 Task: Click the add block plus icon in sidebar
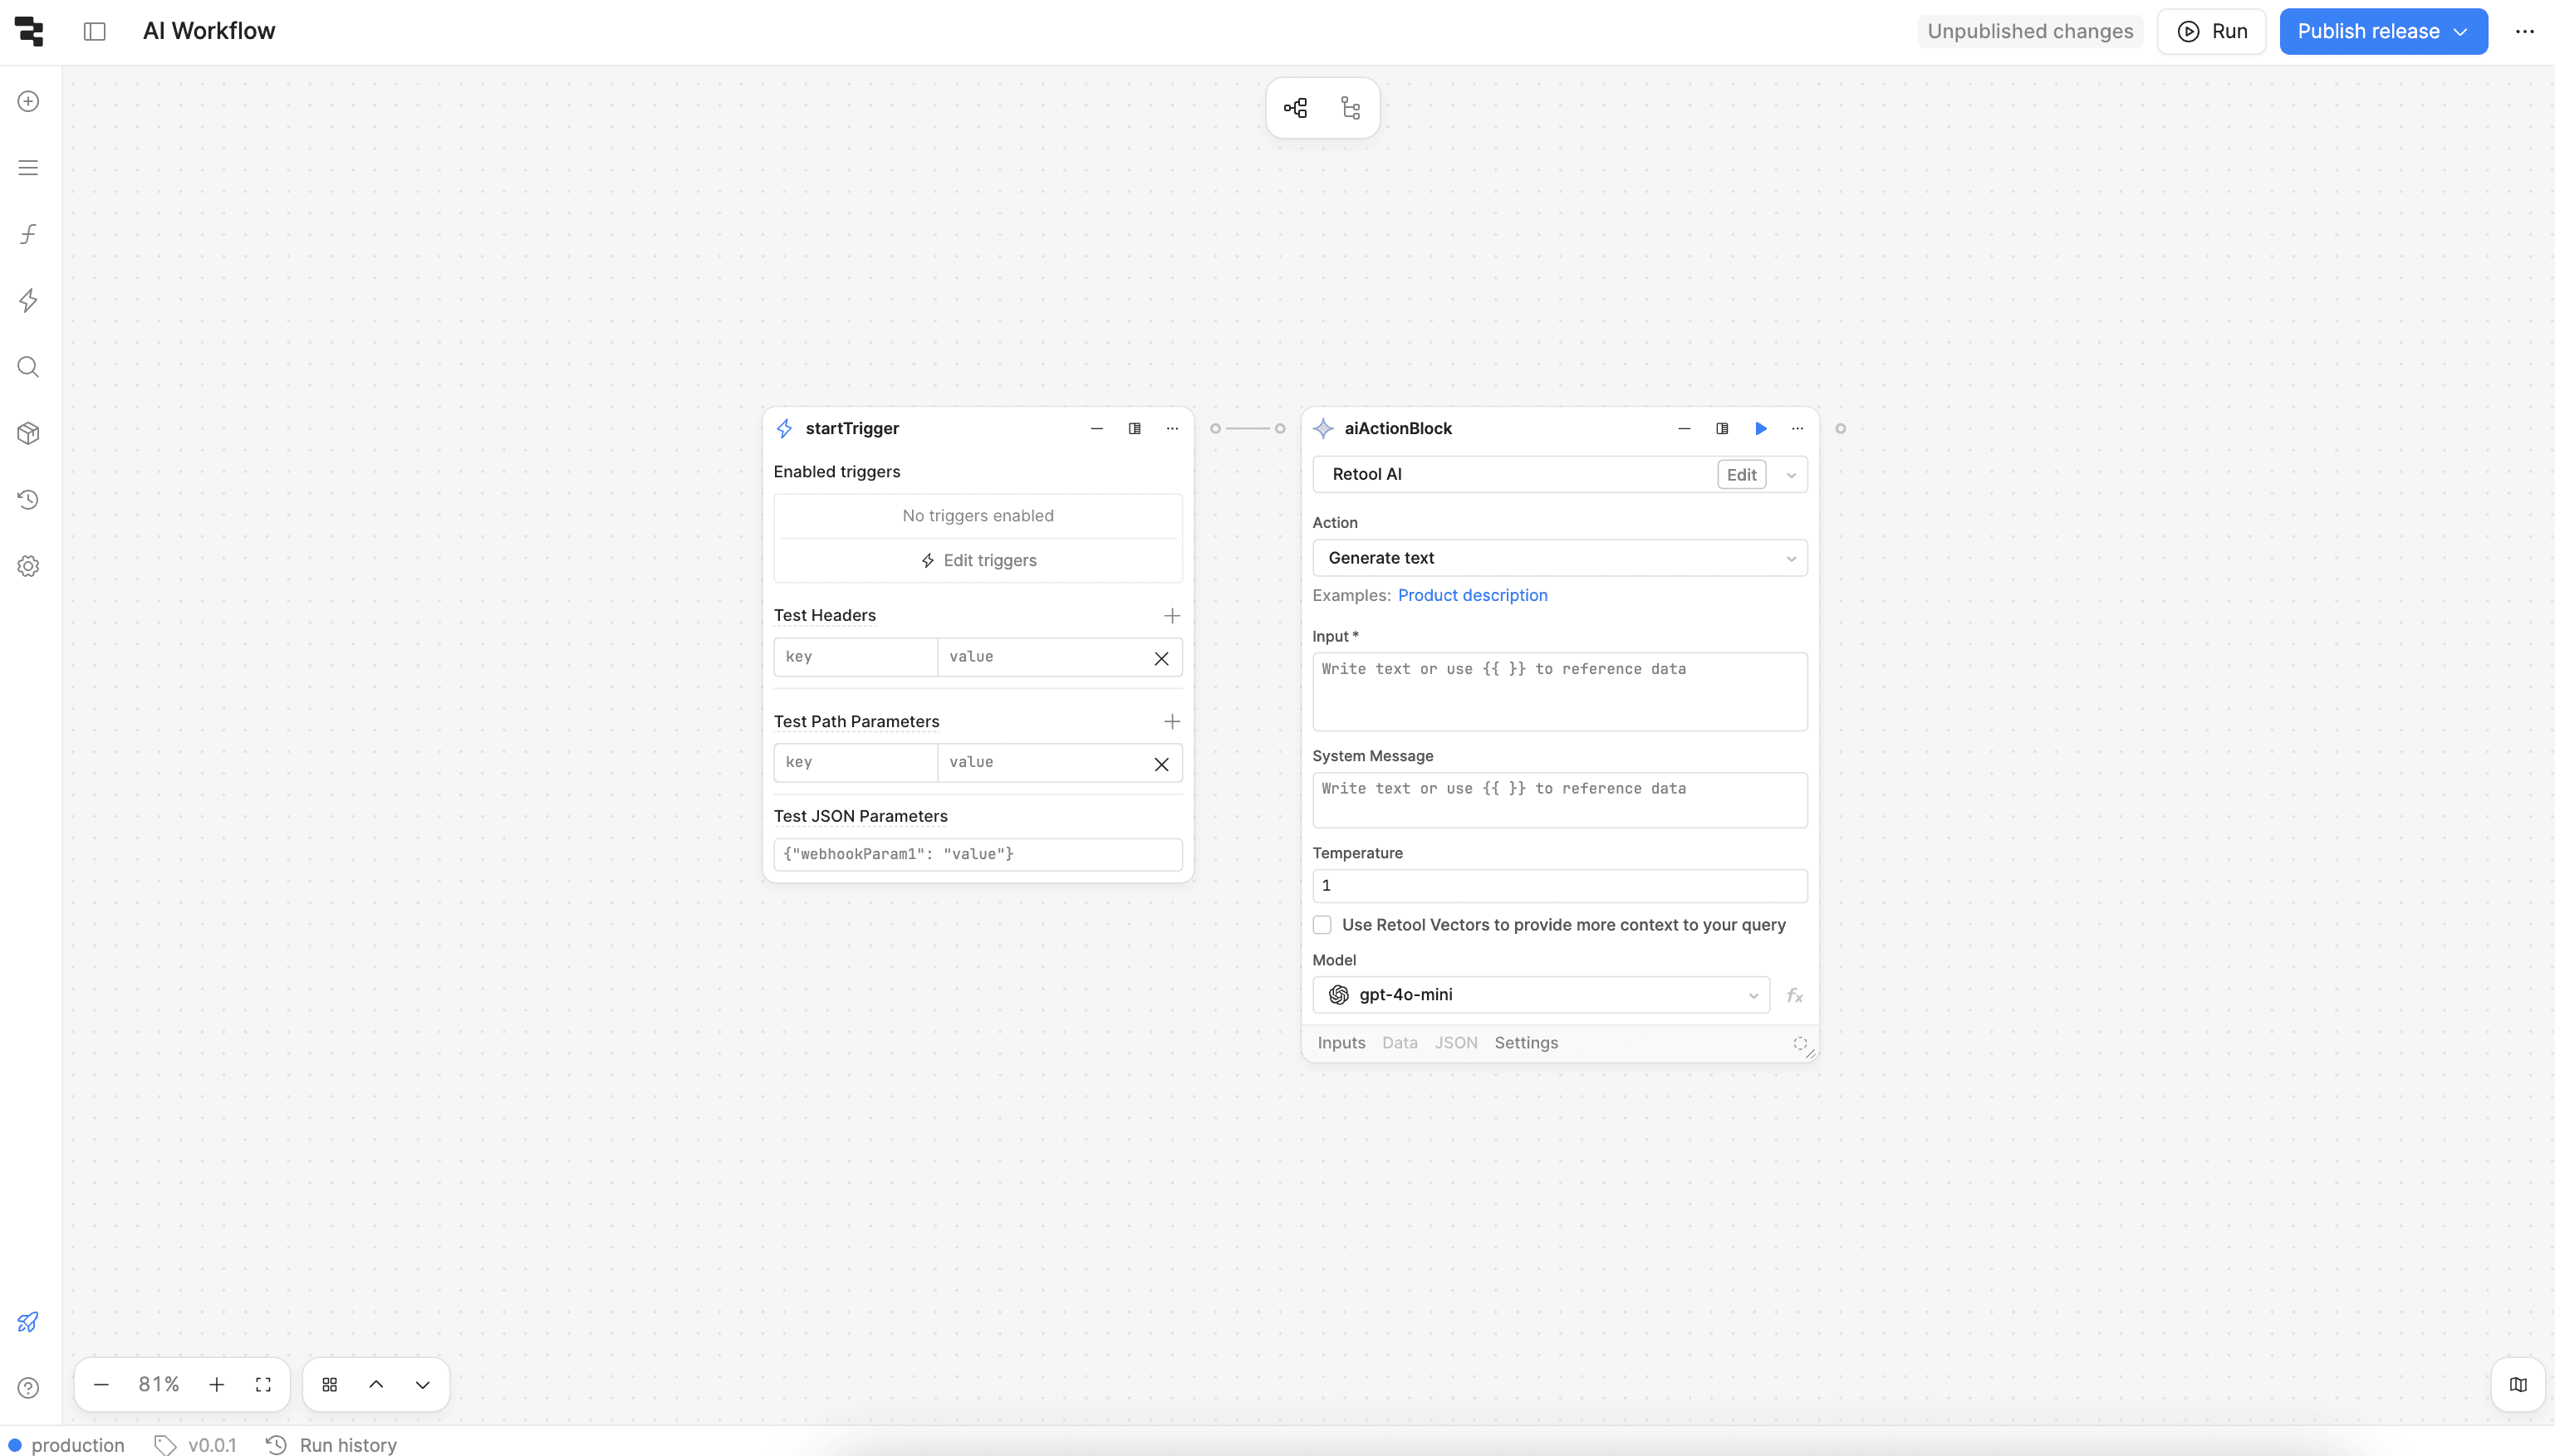(x=28, y=101)
